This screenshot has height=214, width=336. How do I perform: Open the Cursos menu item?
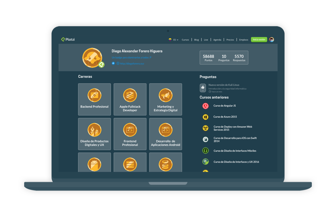click(185, 40)
